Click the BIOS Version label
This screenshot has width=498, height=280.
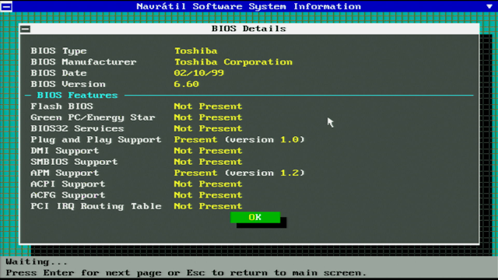point(68,84)
